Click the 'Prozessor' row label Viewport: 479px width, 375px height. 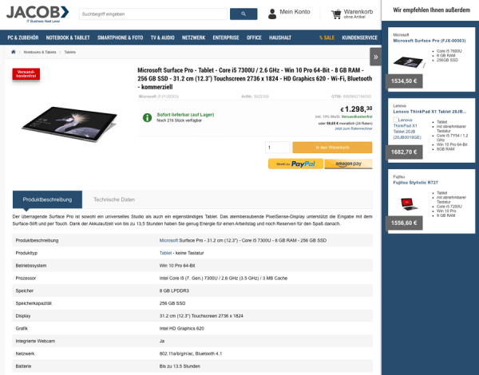pyautogui.click(x=26, y=278)
